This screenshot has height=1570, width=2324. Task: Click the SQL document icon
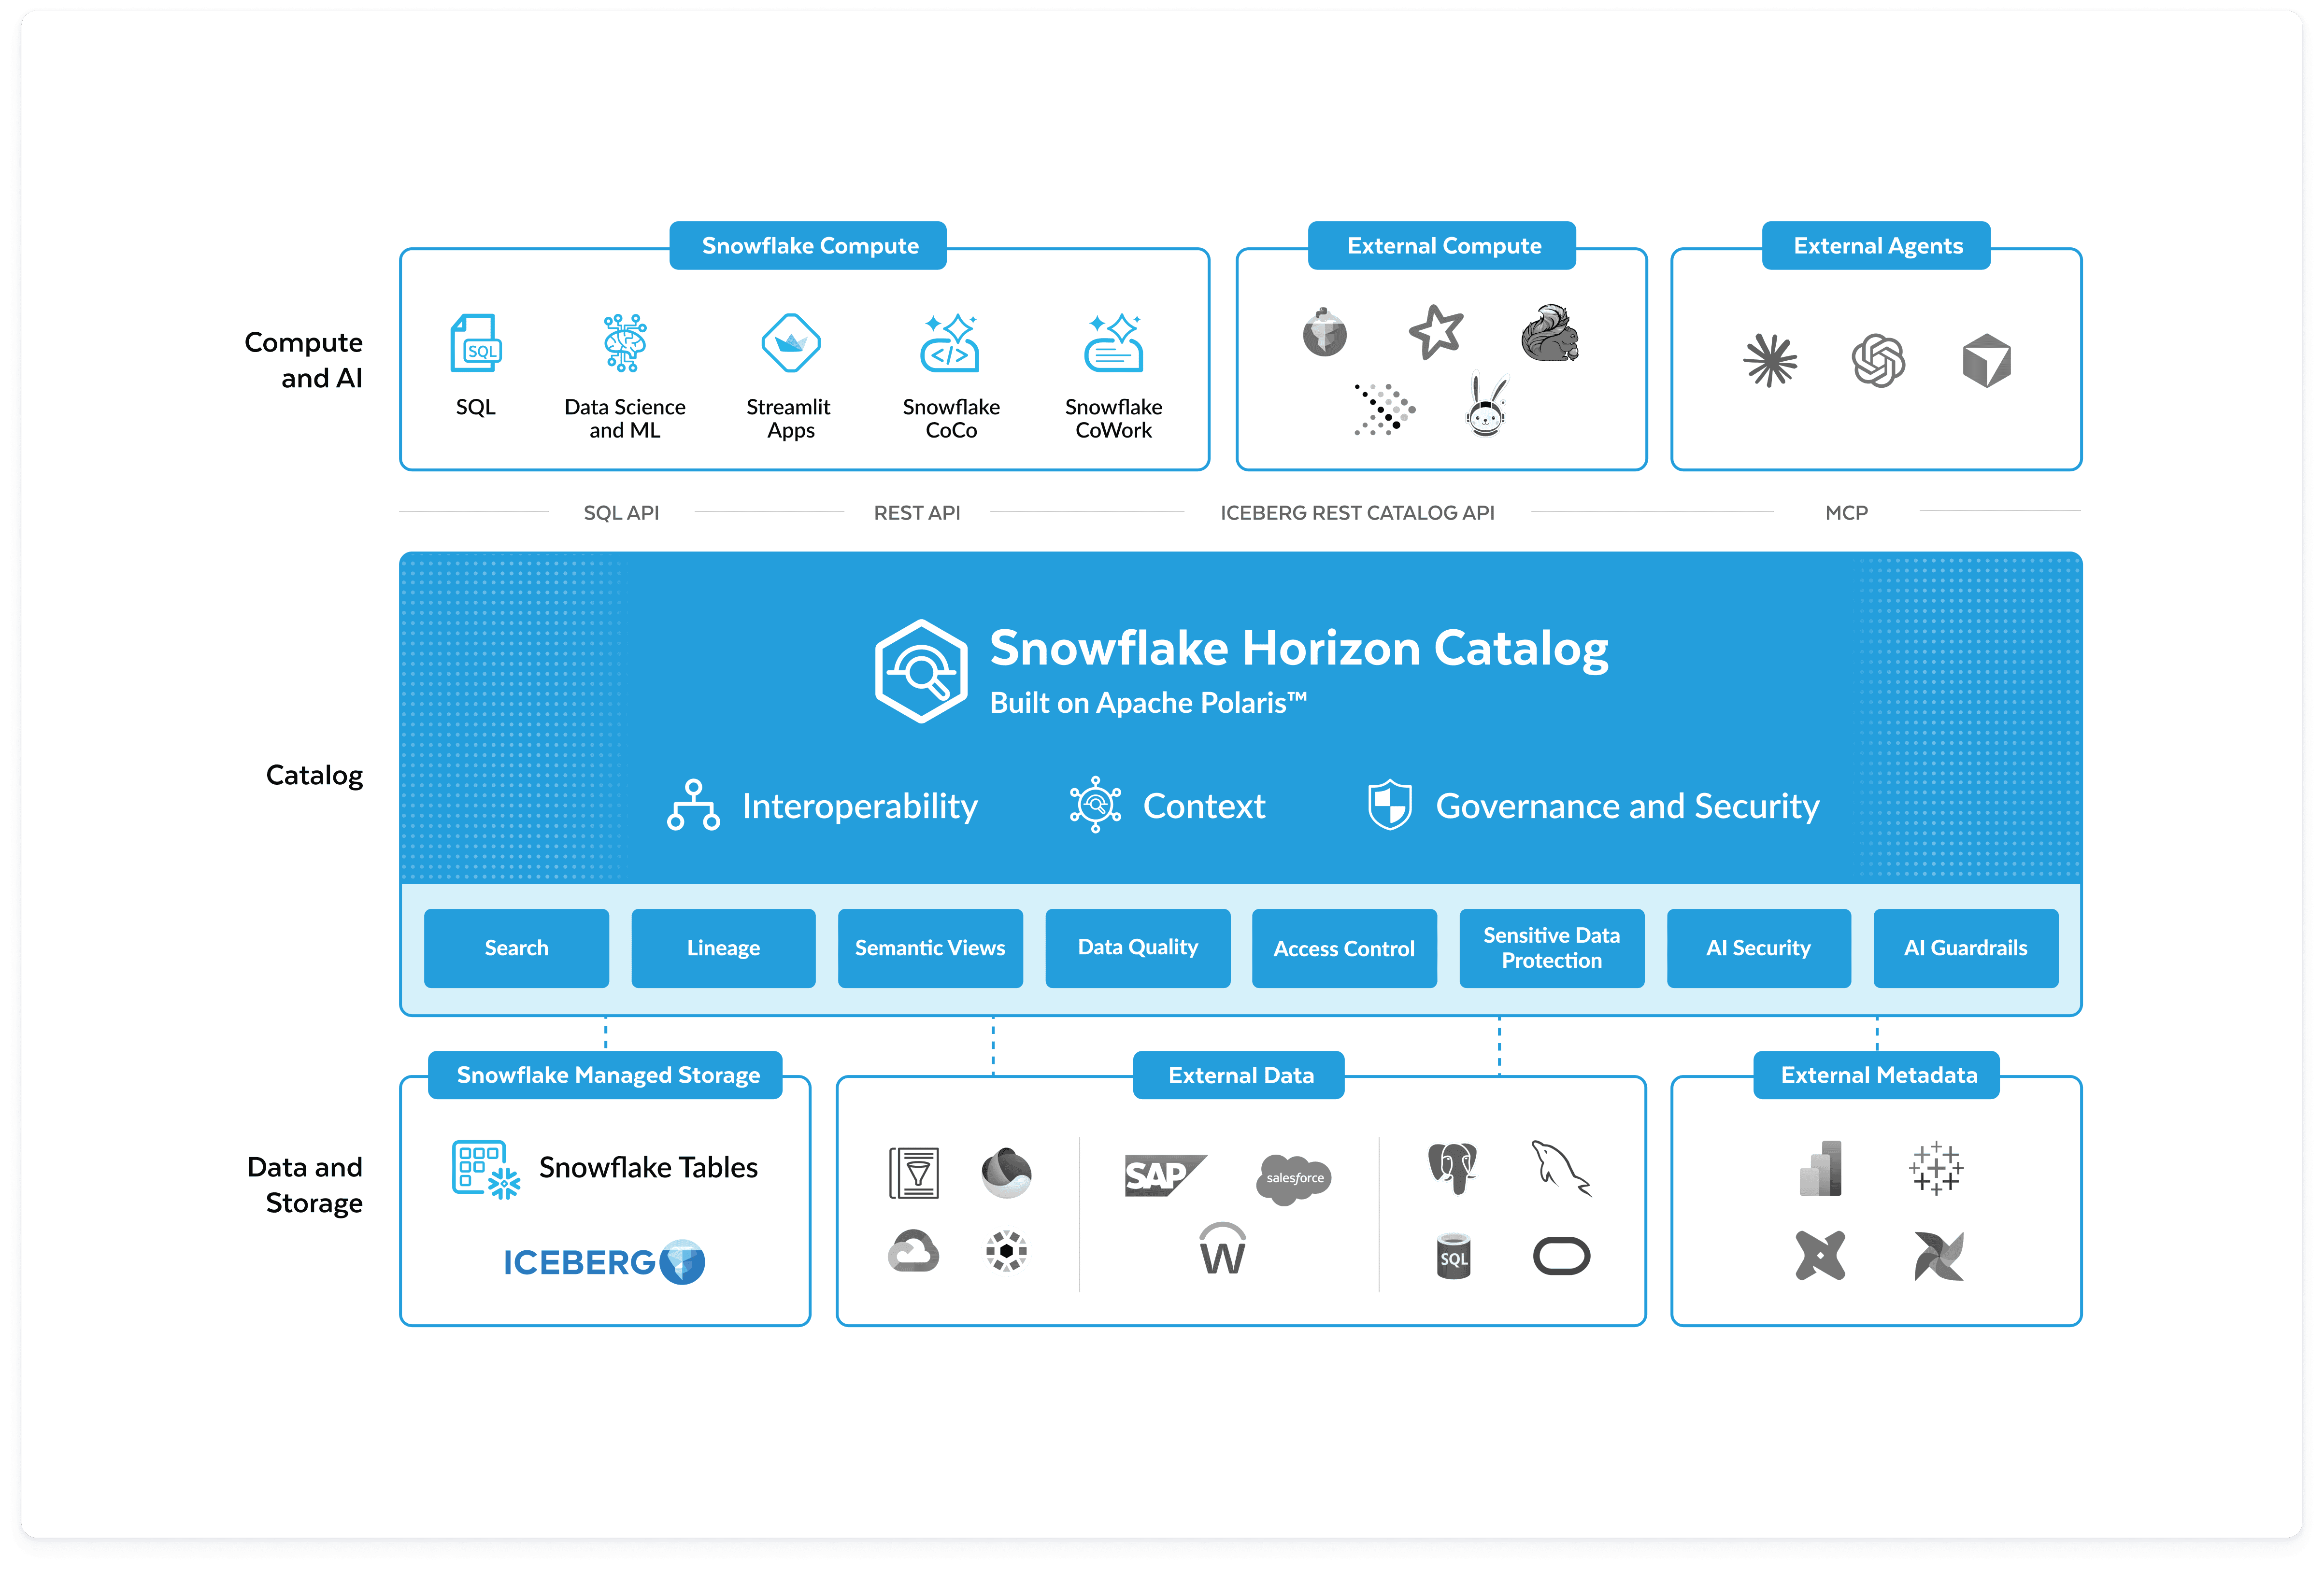476,343
